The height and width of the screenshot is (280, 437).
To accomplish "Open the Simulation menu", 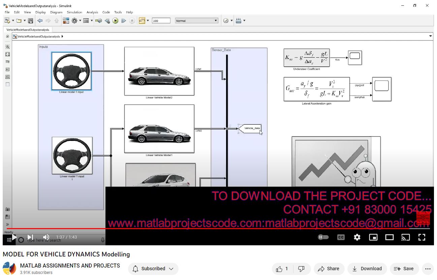I will tap(74, 12).
